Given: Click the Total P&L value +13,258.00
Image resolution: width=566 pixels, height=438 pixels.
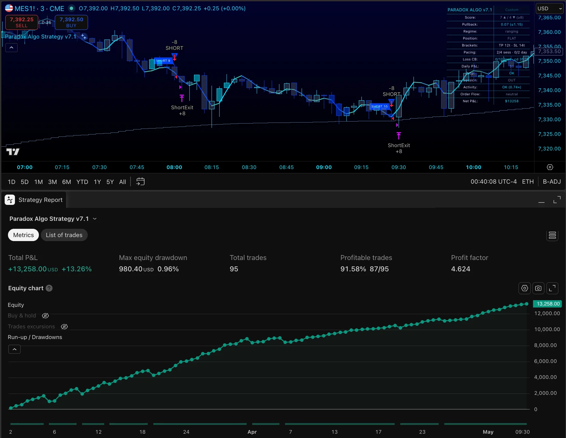Looking at the screenshot, I should point(33,269).
